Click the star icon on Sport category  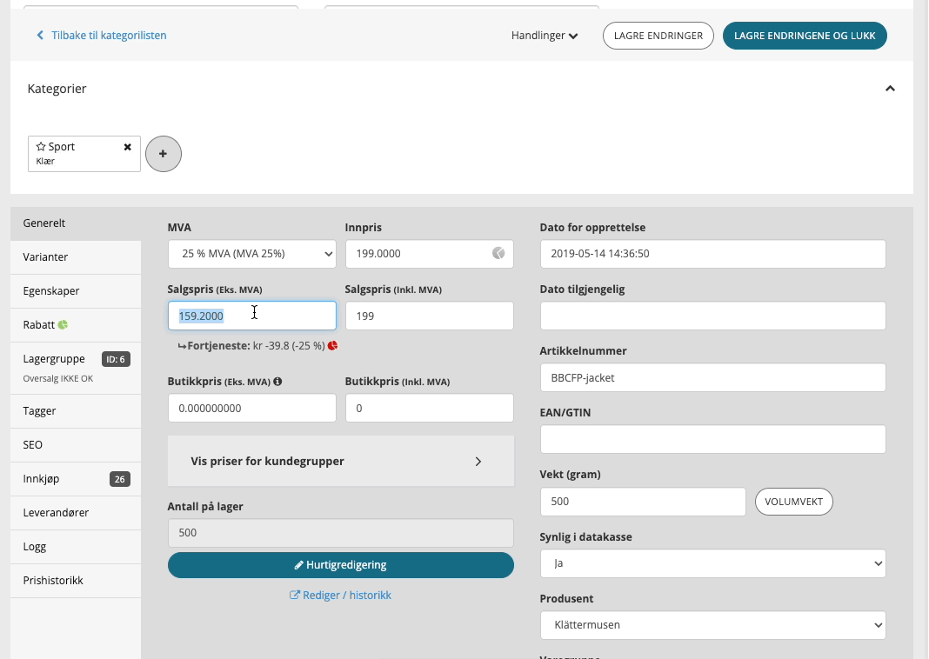[41, 147]
